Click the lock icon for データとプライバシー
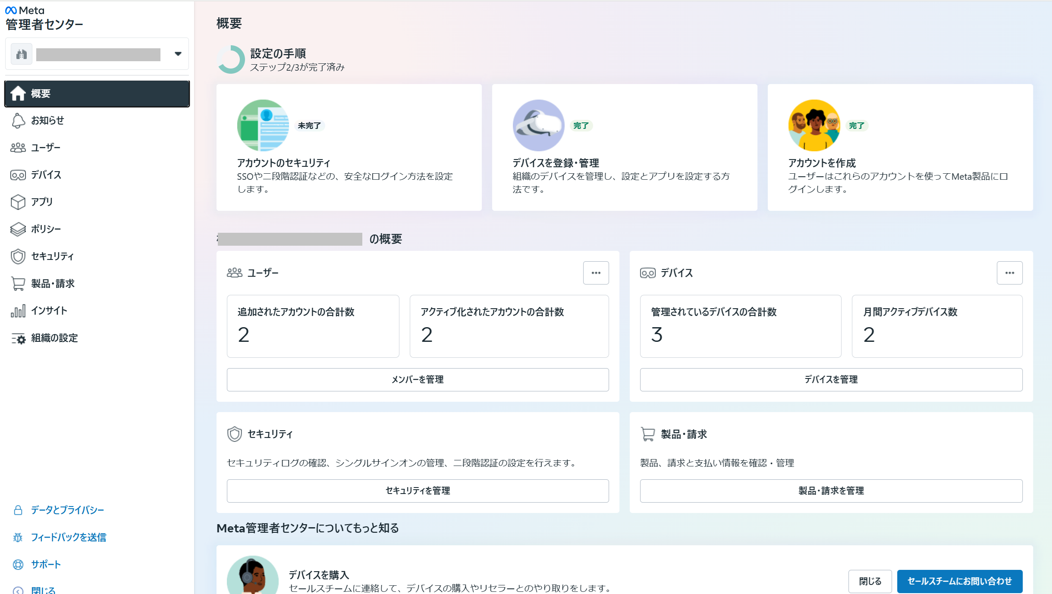The image size is (1052, 594). pos(18,510)
